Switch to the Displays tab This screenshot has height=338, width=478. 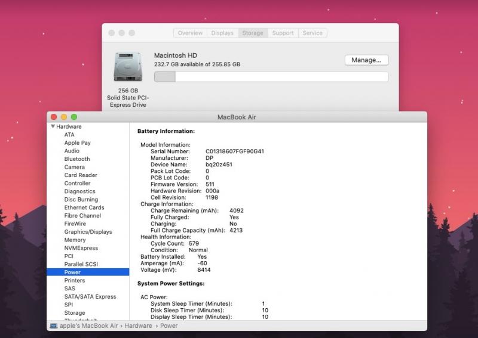click(x=222, y=33)
